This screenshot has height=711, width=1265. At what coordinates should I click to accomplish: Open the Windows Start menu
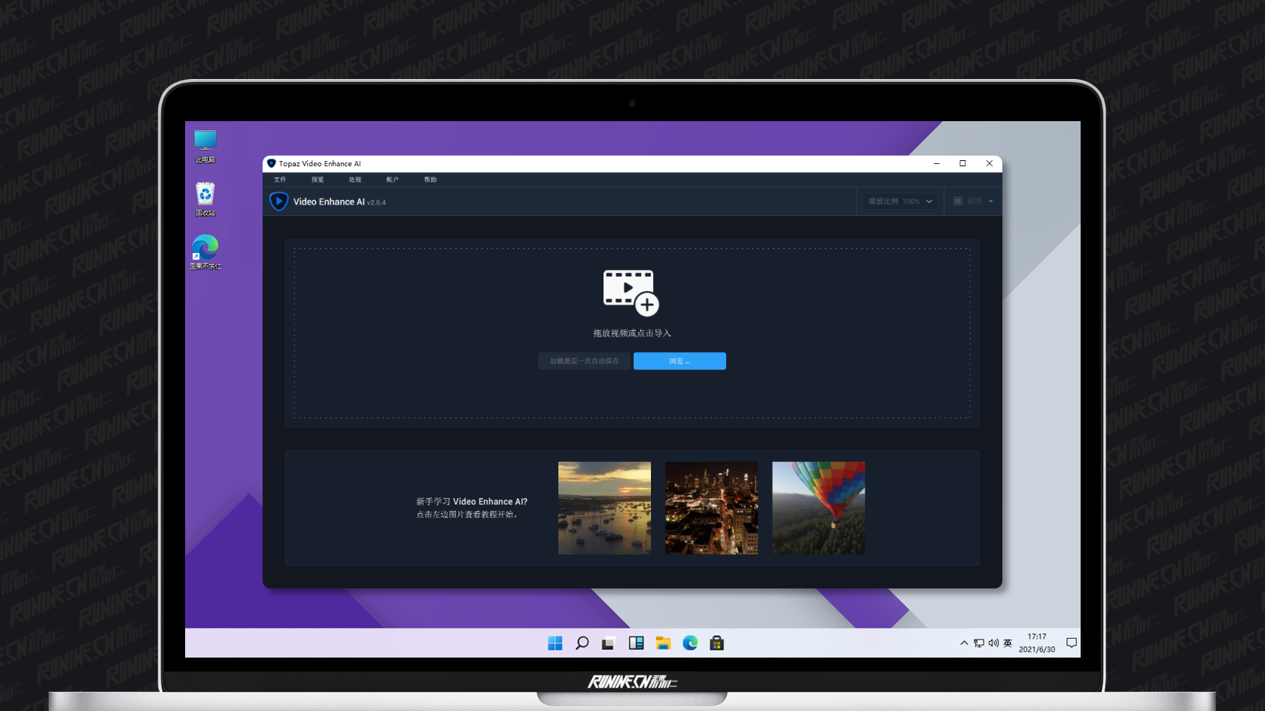coord(555,643)
